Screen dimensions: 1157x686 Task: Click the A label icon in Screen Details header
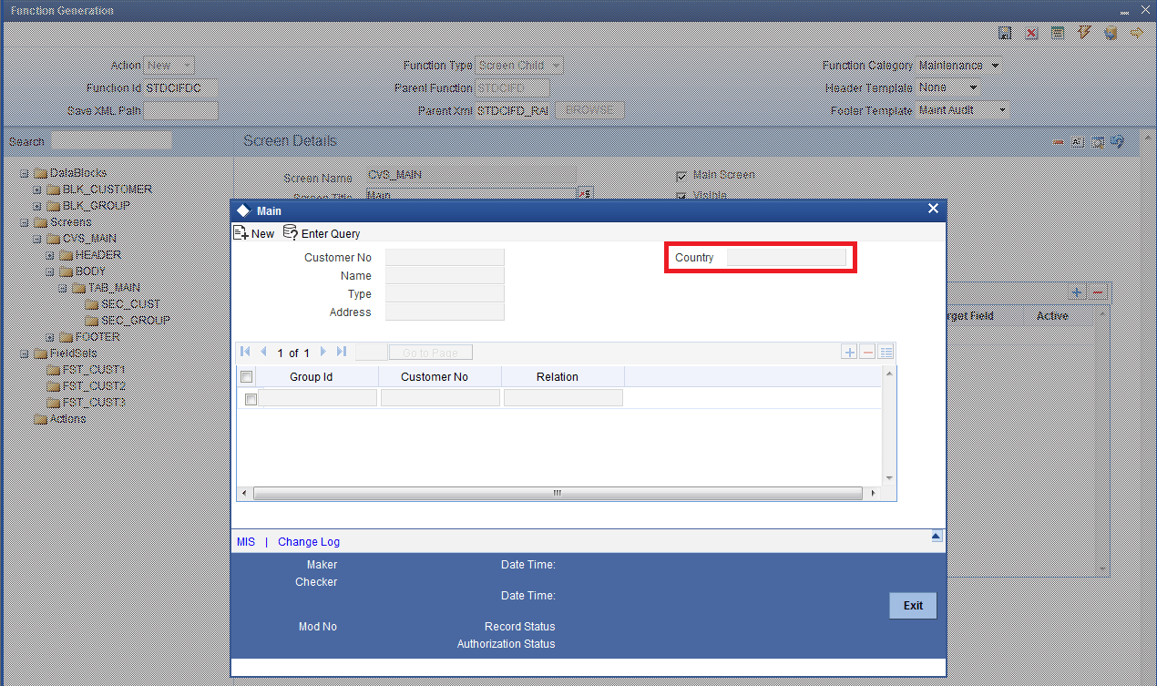click(1077, 142)
